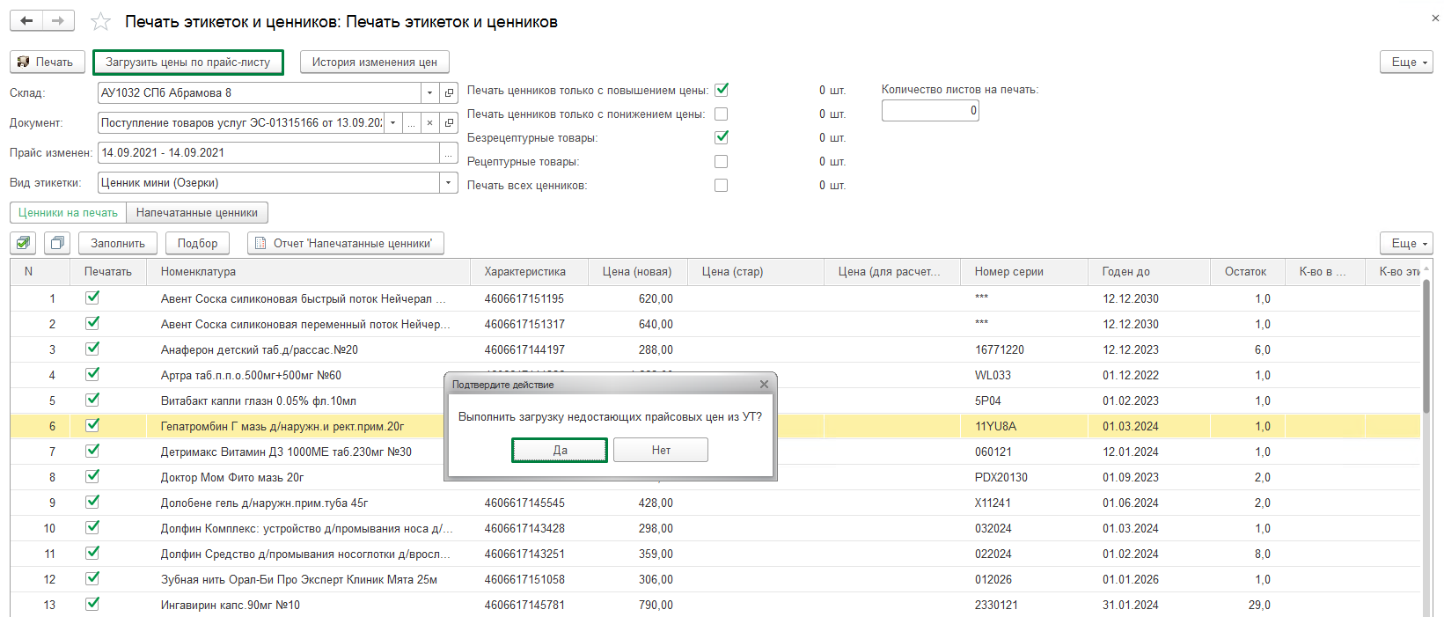The width and height of the screenshot is (1444, 617).
Task: Click the uncheck all rows icon
Action: [x=57, y=243]
